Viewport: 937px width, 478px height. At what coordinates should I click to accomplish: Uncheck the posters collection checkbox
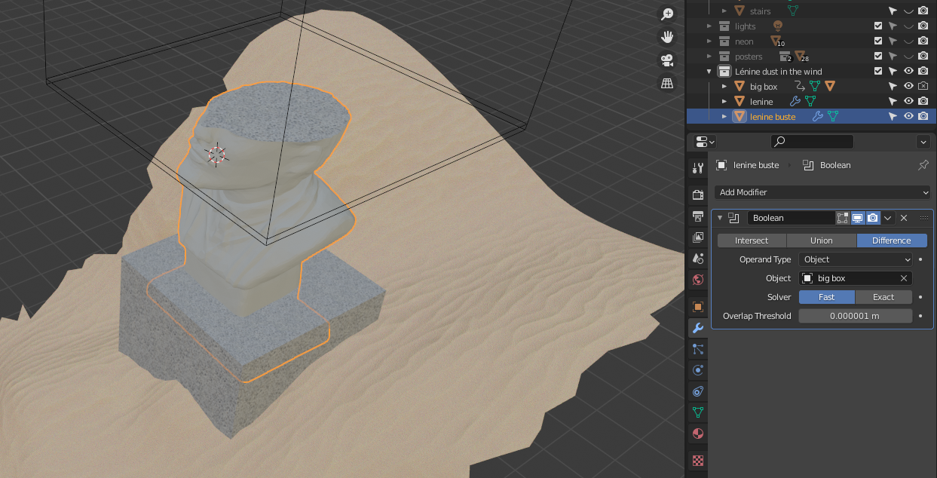877,57
